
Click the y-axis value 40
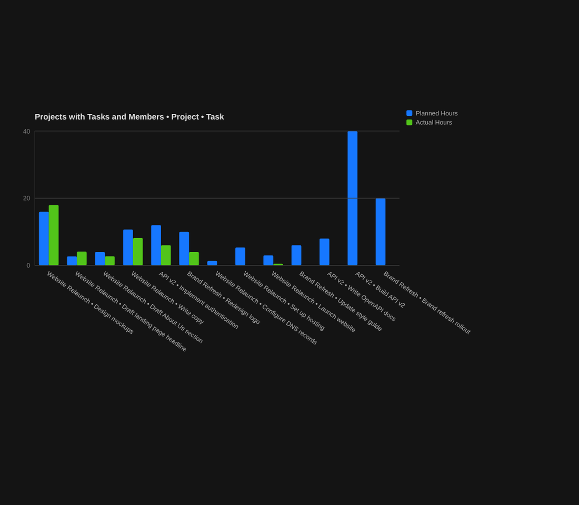(x=27, y=132)
